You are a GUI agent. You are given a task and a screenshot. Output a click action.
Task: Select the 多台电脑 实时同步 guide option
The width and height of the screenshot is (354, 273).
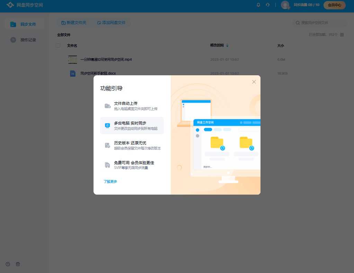132,125
